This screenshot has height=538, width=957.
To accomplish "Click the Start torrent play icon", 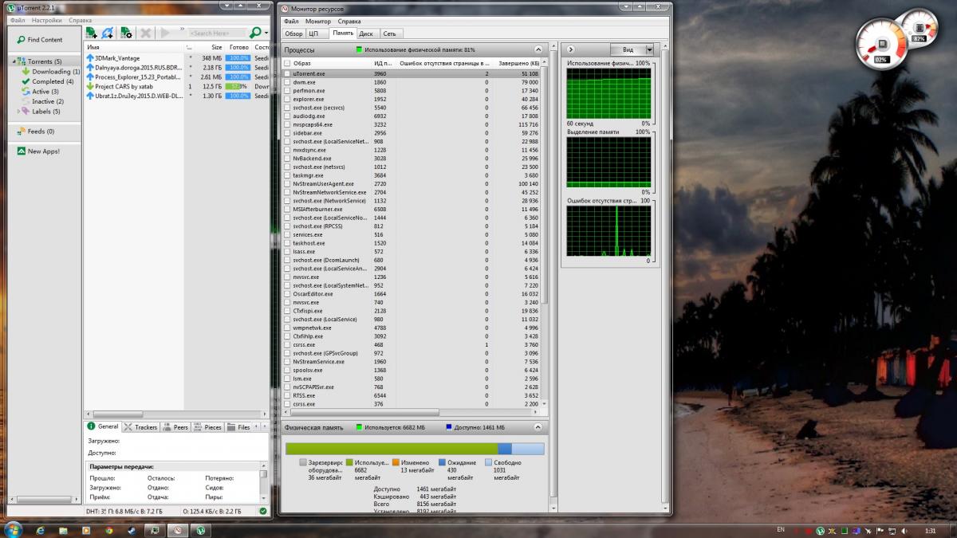I will click(165, 33).
